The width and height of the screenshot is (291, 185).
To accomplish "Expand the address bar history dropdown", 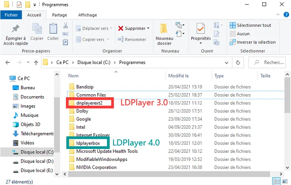I will 227,63.
